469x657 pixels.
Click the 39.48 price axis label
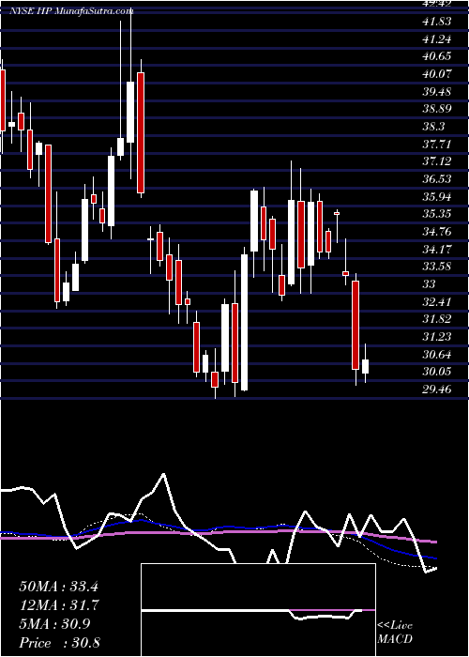click(x=437, y=91)
